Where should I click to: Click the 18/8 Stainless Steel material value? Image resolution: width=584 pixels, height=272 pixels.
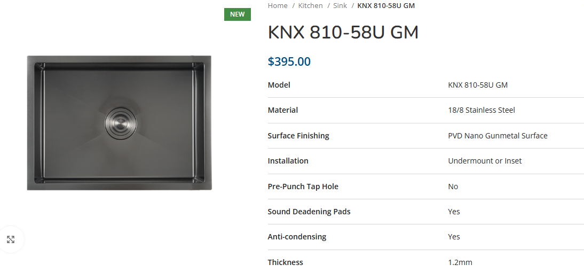point(481,110)
